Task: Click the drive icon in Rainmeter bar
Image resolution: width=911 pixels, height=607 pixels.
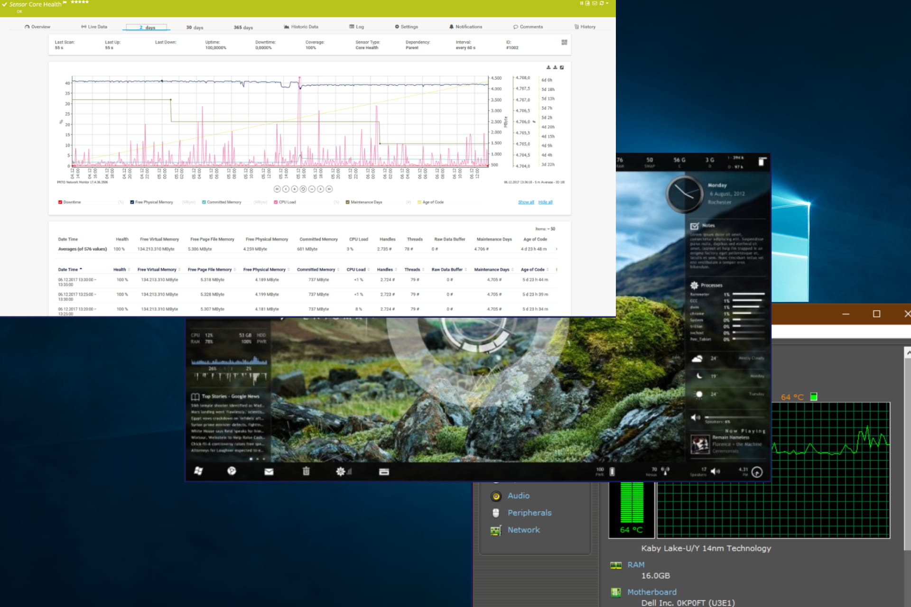Action: pos(384,471)
